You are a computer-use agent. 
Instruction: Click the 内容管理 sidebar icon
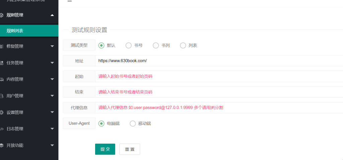tap(1, 79)
